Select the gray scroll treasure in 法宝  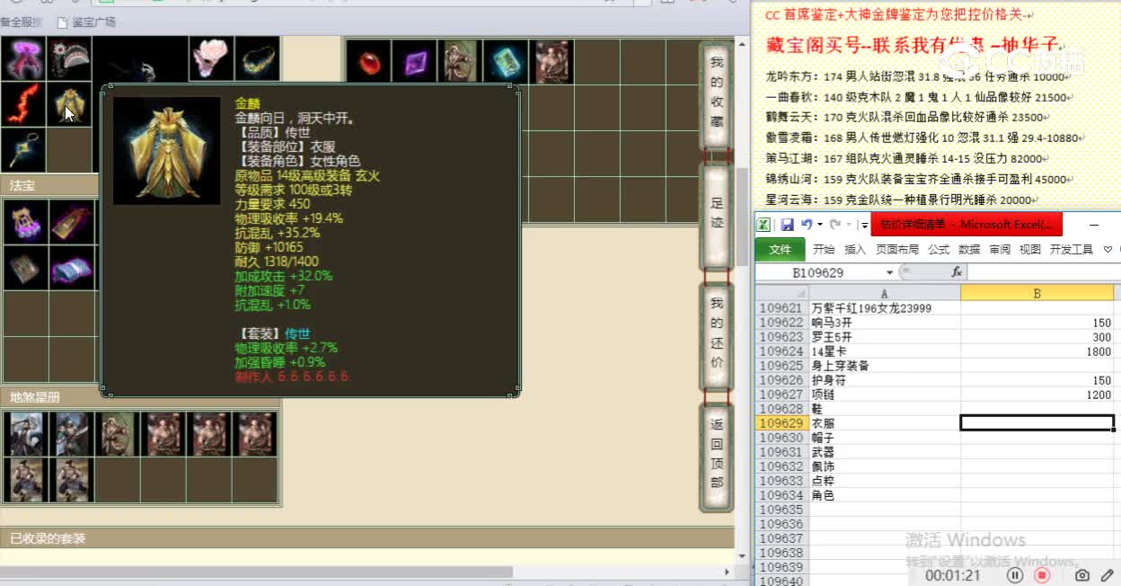coord(25,268)
